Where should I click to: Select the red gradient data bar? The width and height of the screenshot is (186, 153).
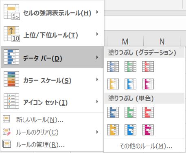[148, 67]
